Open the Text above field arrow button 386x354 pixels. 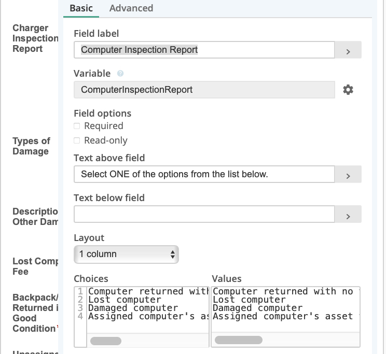click(x=348, y=175)
